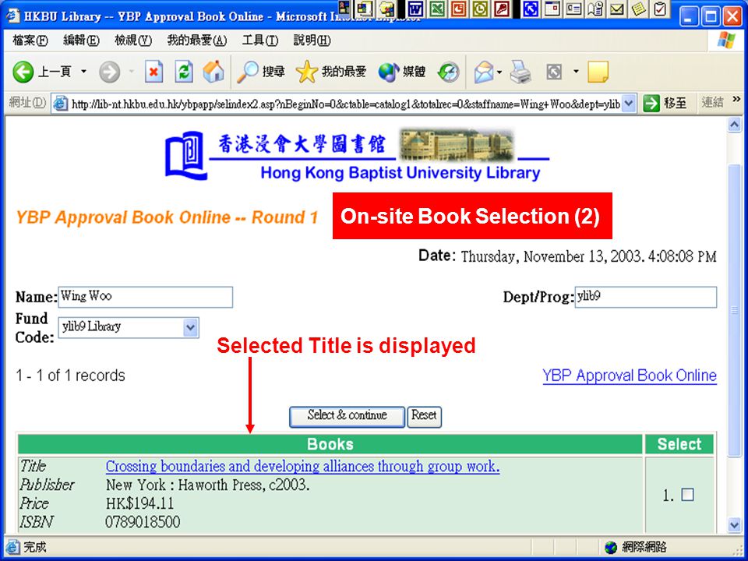Click the Reset button
The image size is (748, 561).
coord(424,416)
